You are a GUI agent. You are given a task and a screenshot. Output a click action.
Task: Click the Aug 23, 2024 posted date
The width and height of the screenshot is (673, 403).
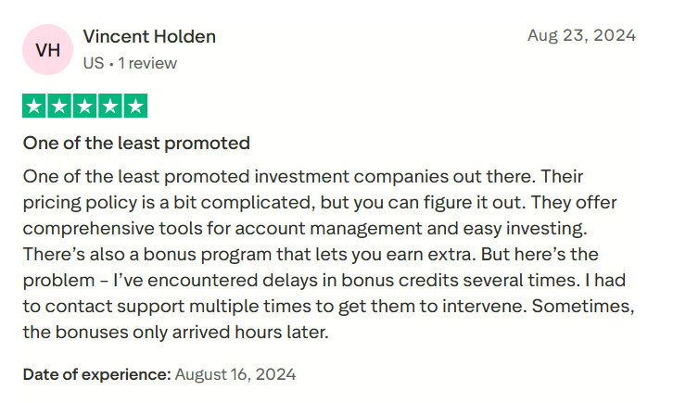[x=581, y=36]
